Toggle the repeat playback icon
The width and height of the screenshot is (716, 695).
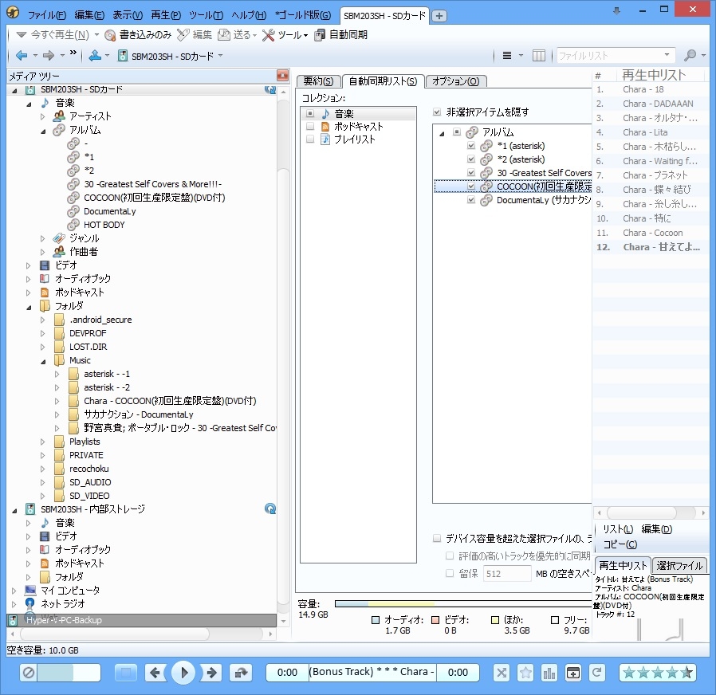click(x=597, y=673)
